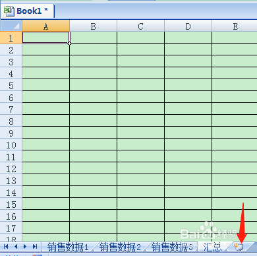
Task: Jump to last sheet tab arrow
Action: 35,247
